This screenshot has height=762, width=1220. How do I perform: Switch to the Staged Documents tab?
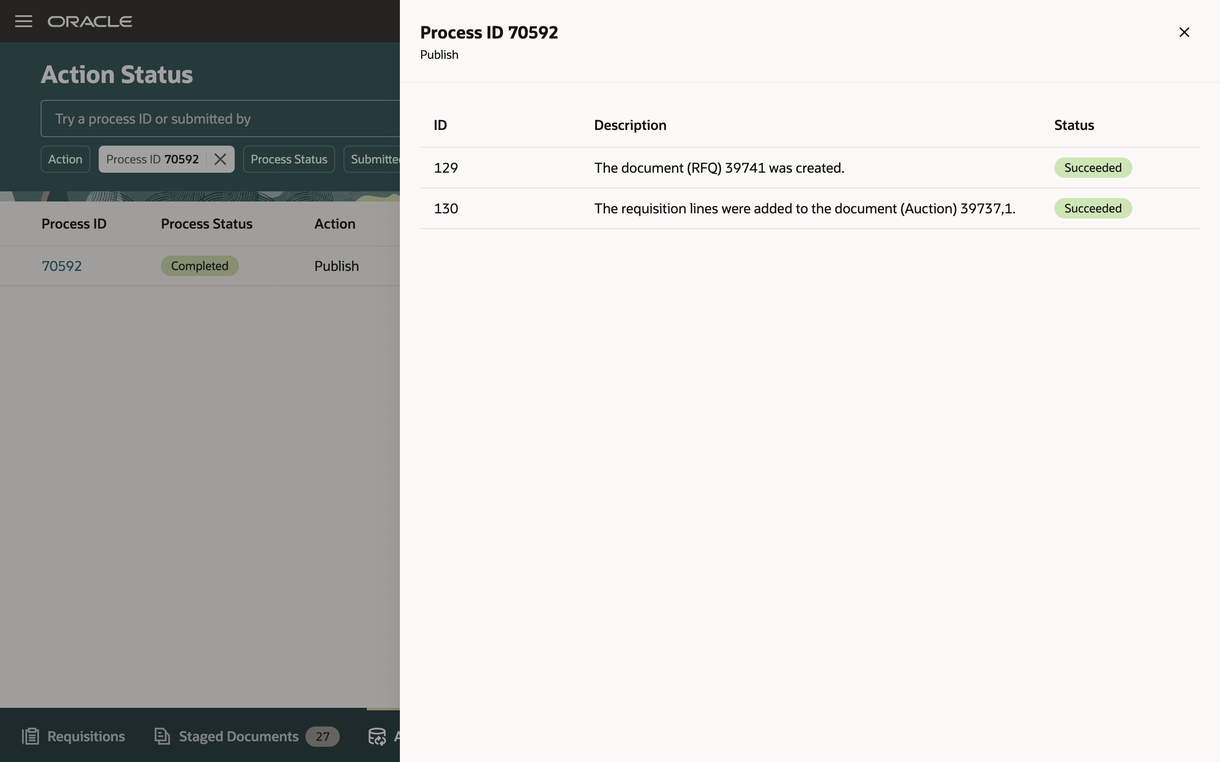coord(238,736)
